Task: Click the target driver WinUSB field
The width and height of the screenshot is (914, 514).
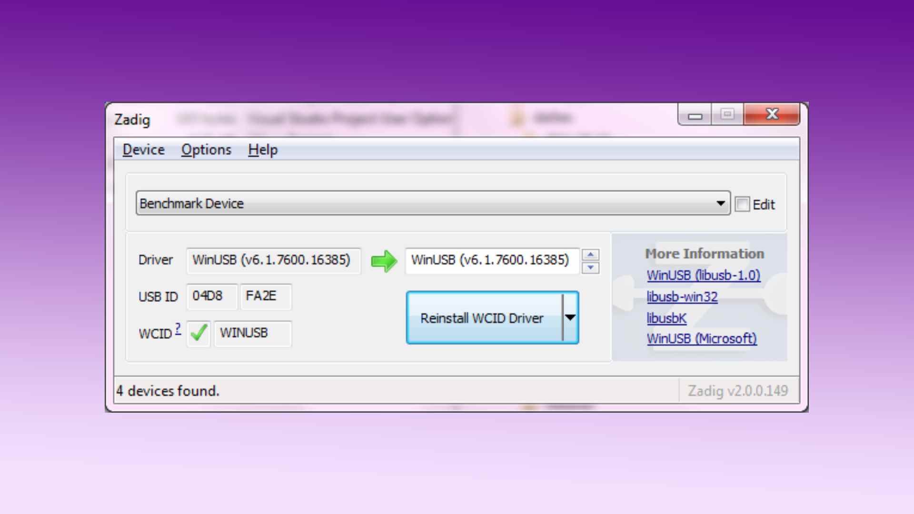Action: point(492,260)
